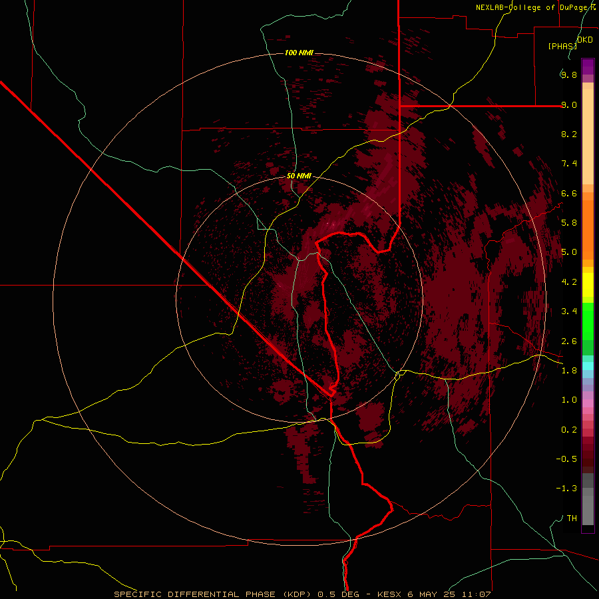The image size is (599, 599).
Task: Click the 9.0 value on color scale
Action: pos(569,104)
